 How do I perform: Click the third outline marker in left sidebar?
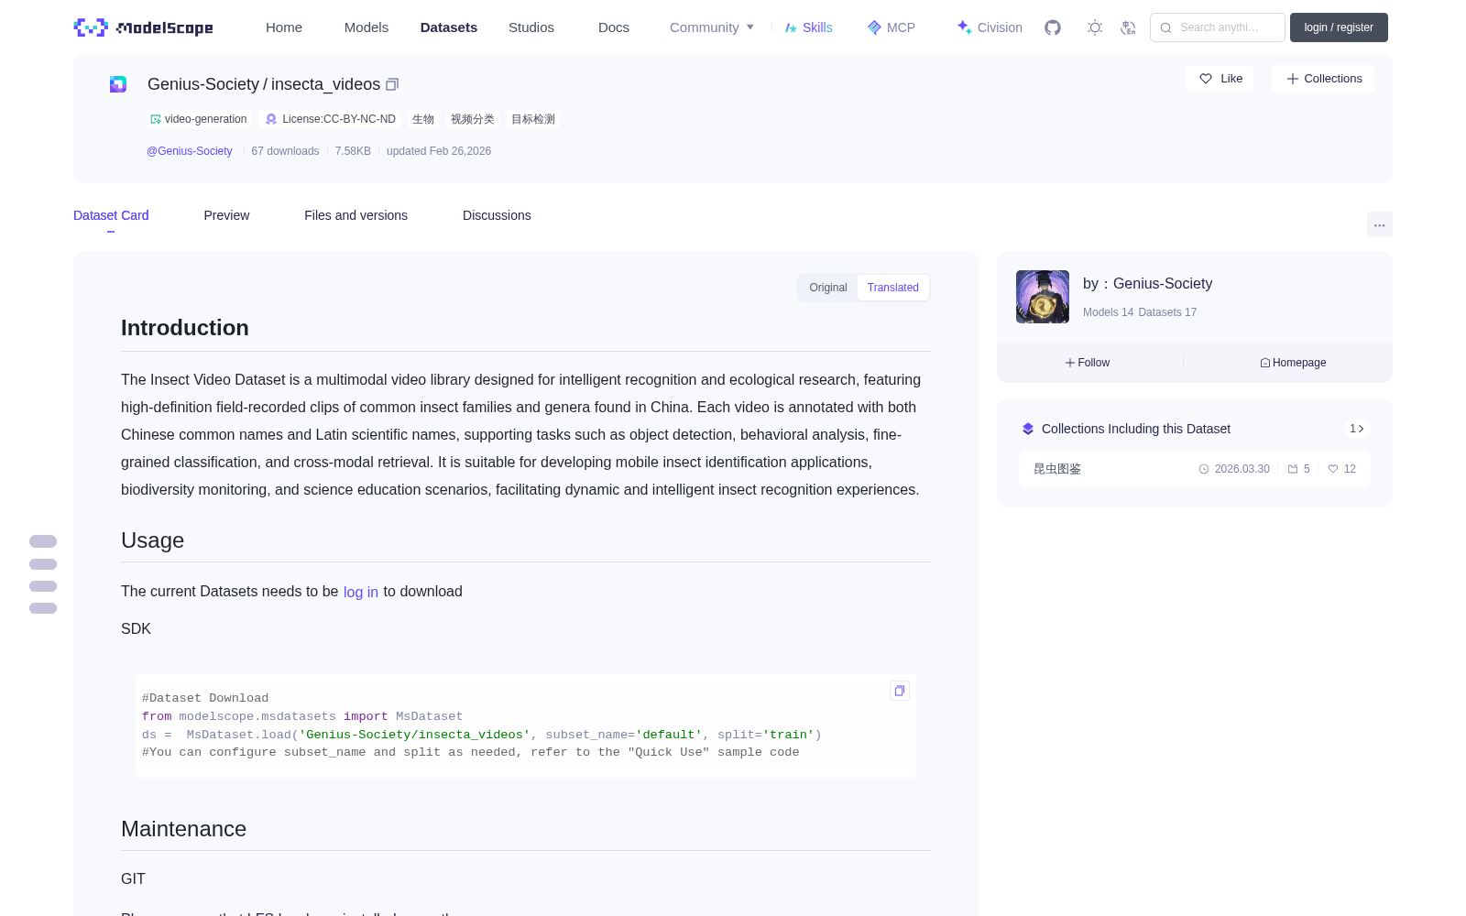pos(43,586)
